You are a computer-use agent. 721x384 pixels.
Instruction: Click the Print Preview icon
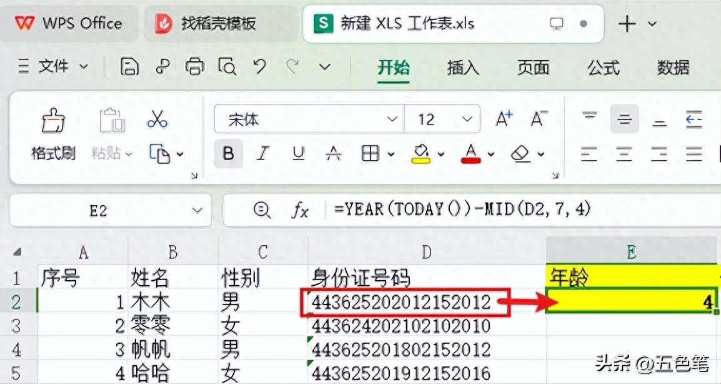(x=227, y=66)
